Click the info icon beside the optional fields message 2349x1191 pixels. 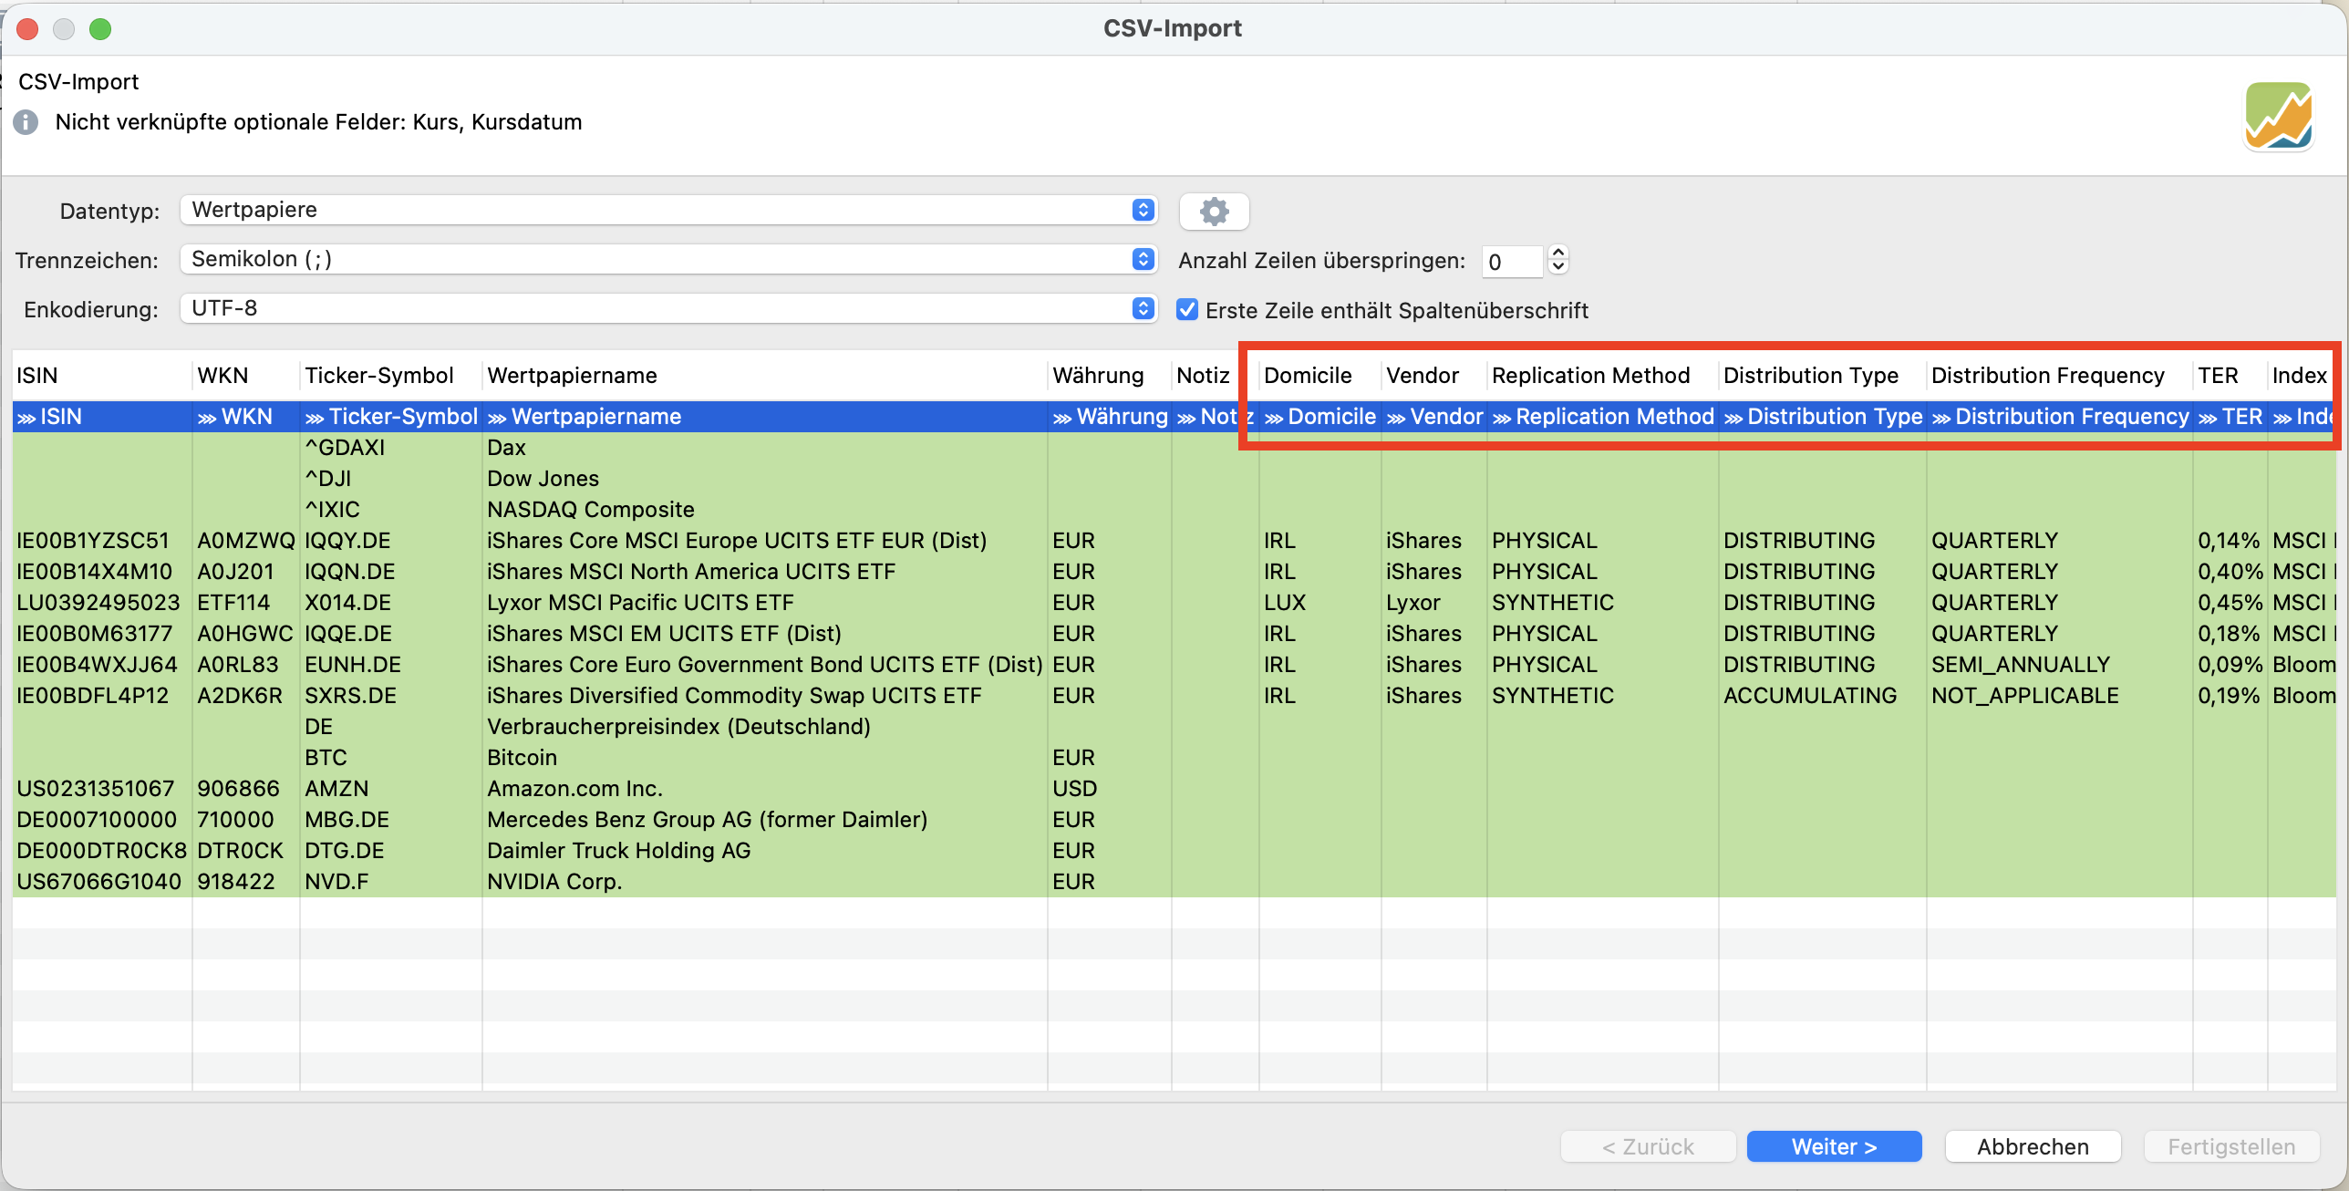click(x=26, y=122)
